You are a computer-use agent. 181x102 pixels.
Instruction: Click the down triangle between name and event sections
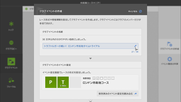point(90,58)
